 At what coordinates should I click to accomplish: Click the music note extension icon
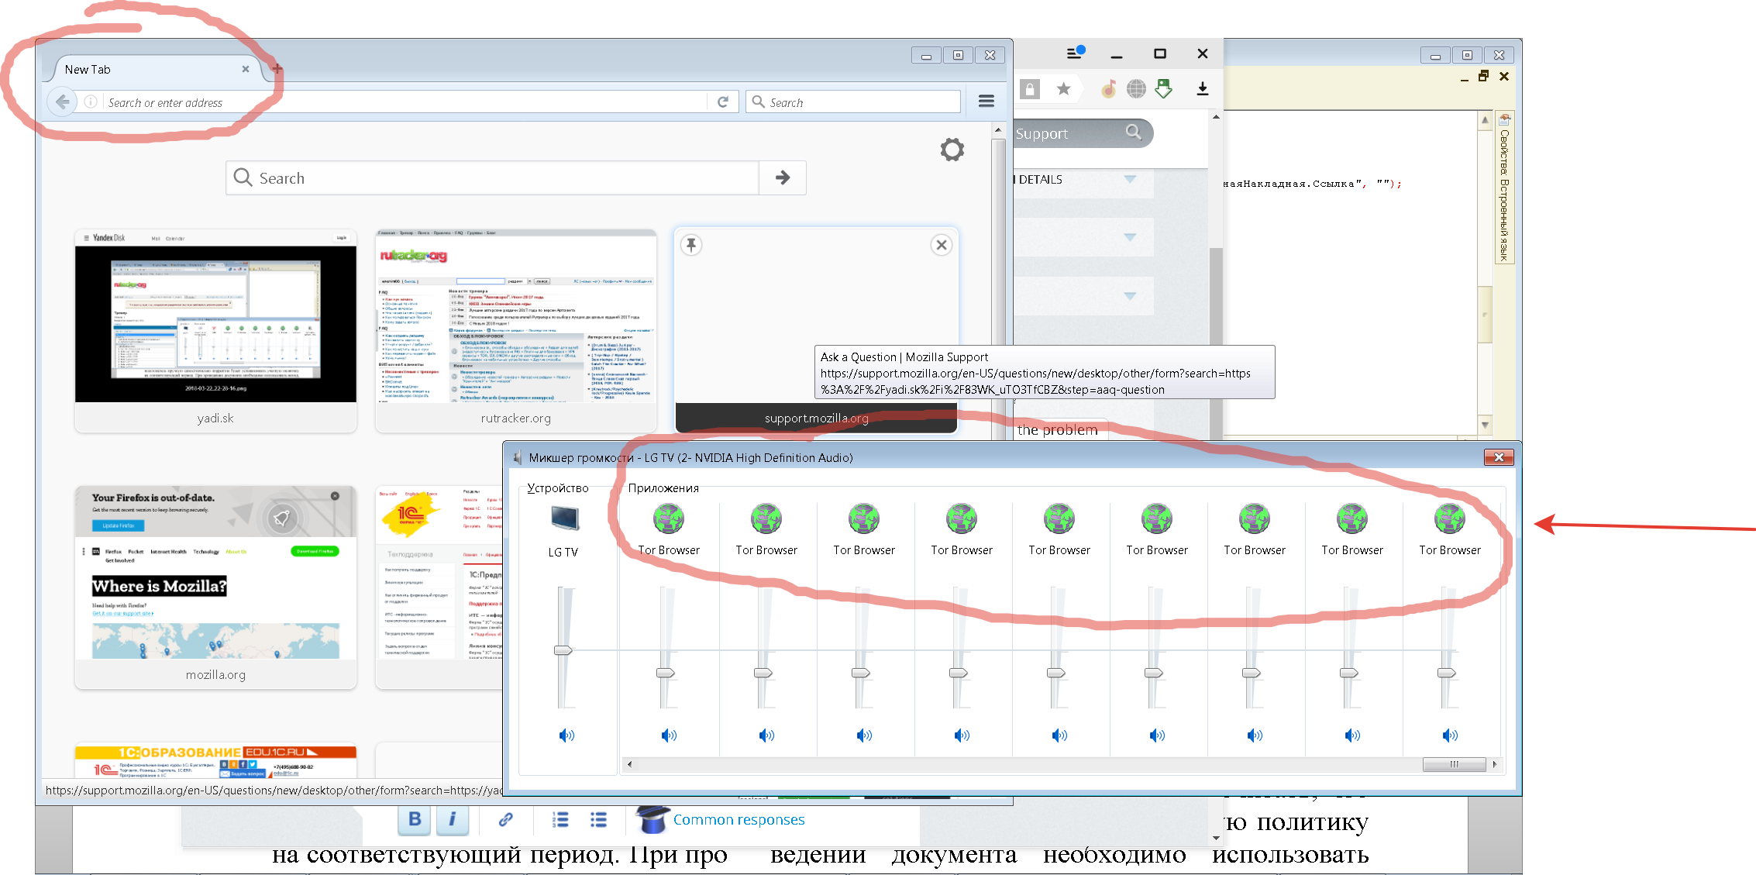(1109, 89)
